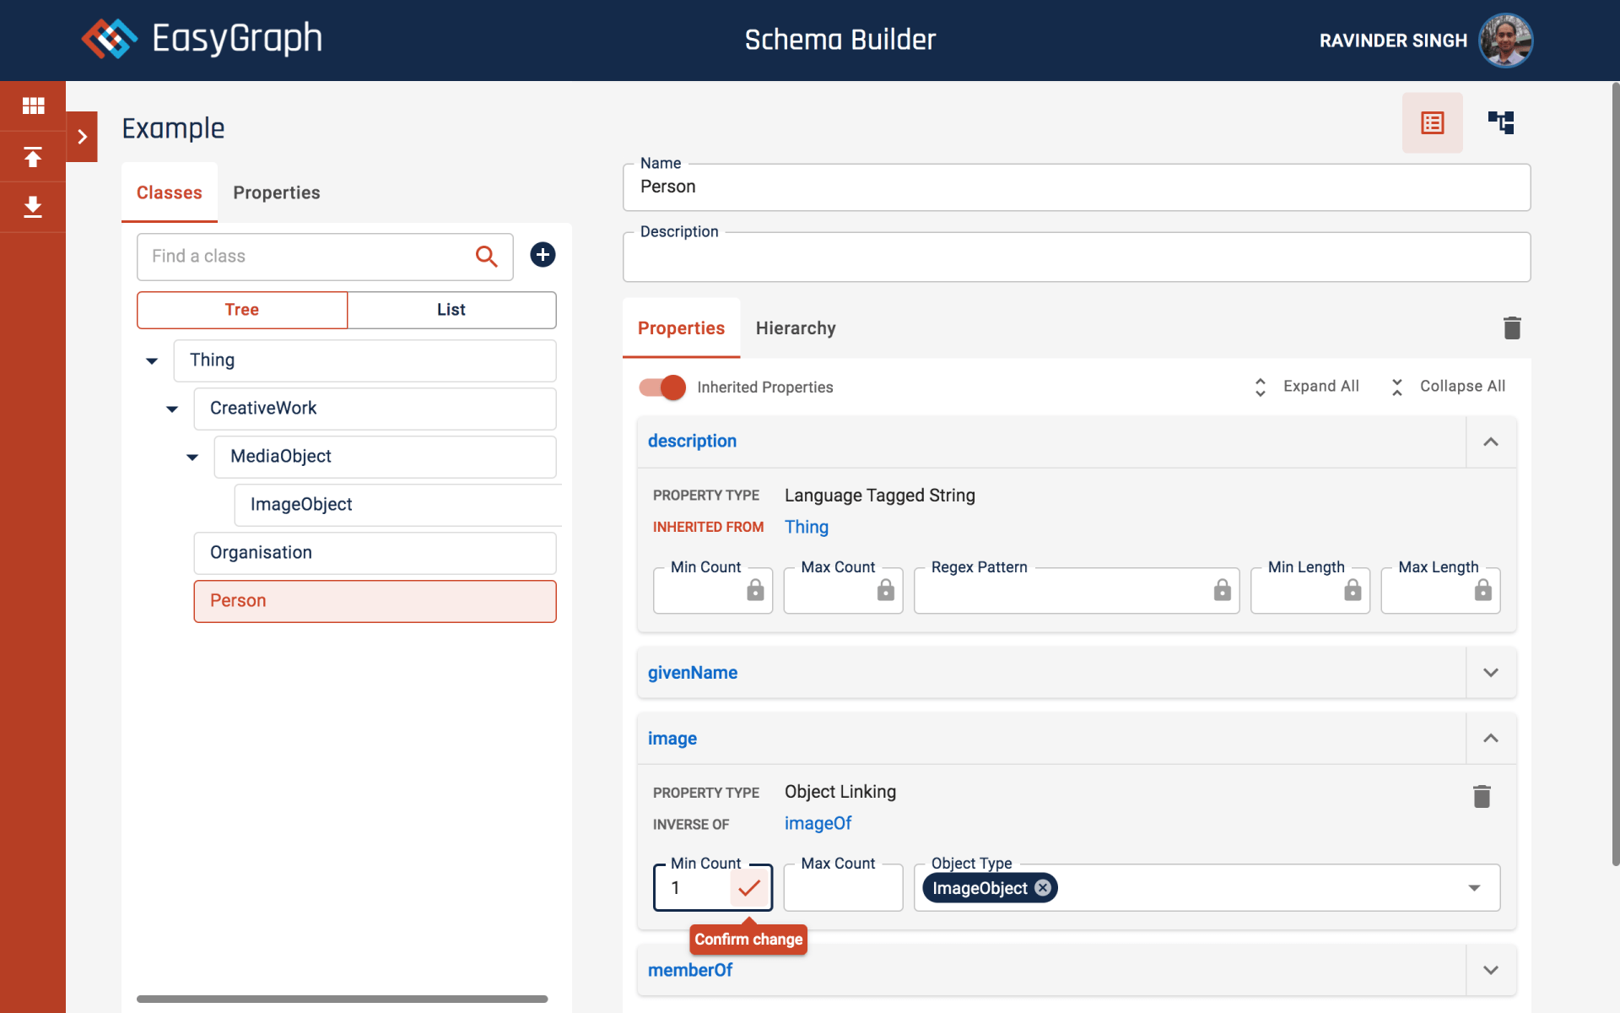Switch to the graph hierarchy view icon

pos(1500,123)
